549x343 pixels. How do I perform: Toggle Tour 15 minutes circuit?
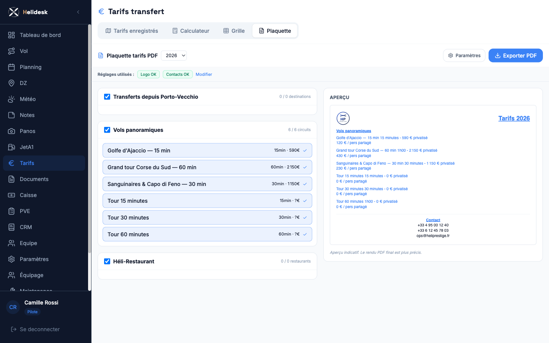[x=207, y=201]
